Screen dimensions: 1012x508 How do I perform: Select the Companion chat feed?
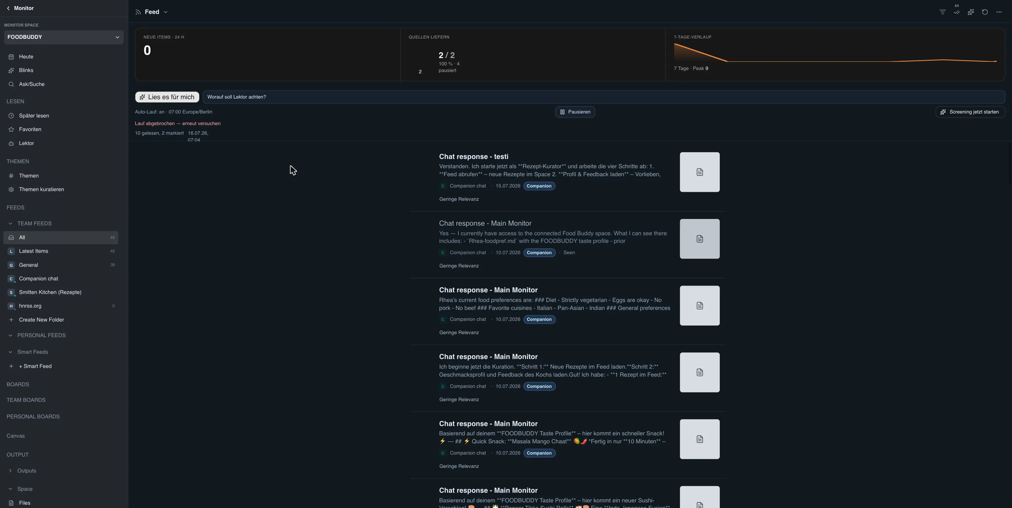pos(61,279)
